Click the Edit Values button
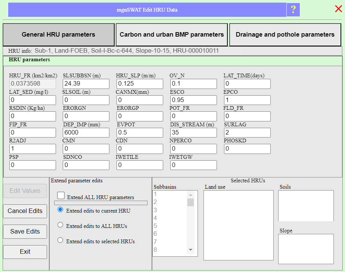 25,191
